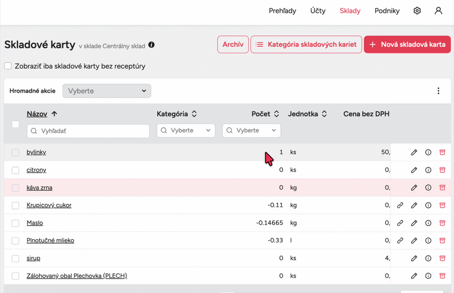Edit the Zálohovaný obal Plechovka card
454x293 pixels.
[x=414, y=276]
